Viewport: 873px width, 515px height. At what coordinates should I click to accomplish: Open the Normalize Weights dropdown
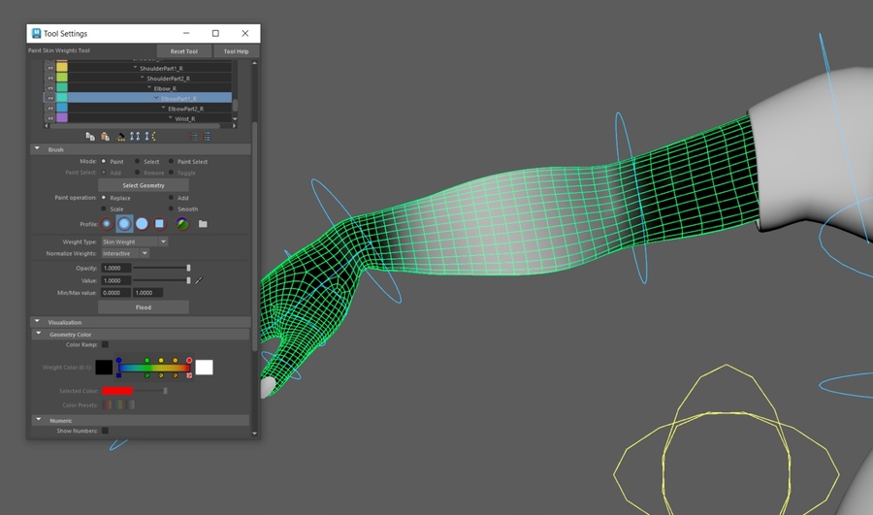[x=124, y=253]
